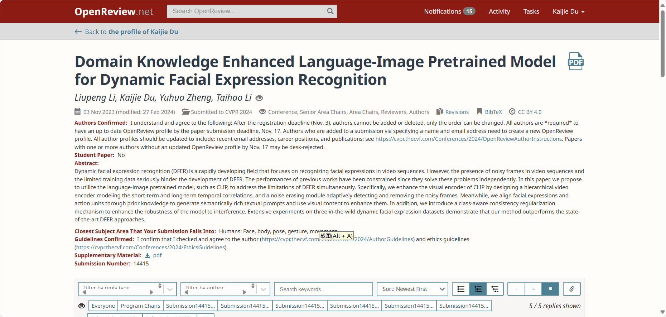This screenshot has height=317, width=666.
Task: Switch to linear list view icon
Action: (461, 289)
